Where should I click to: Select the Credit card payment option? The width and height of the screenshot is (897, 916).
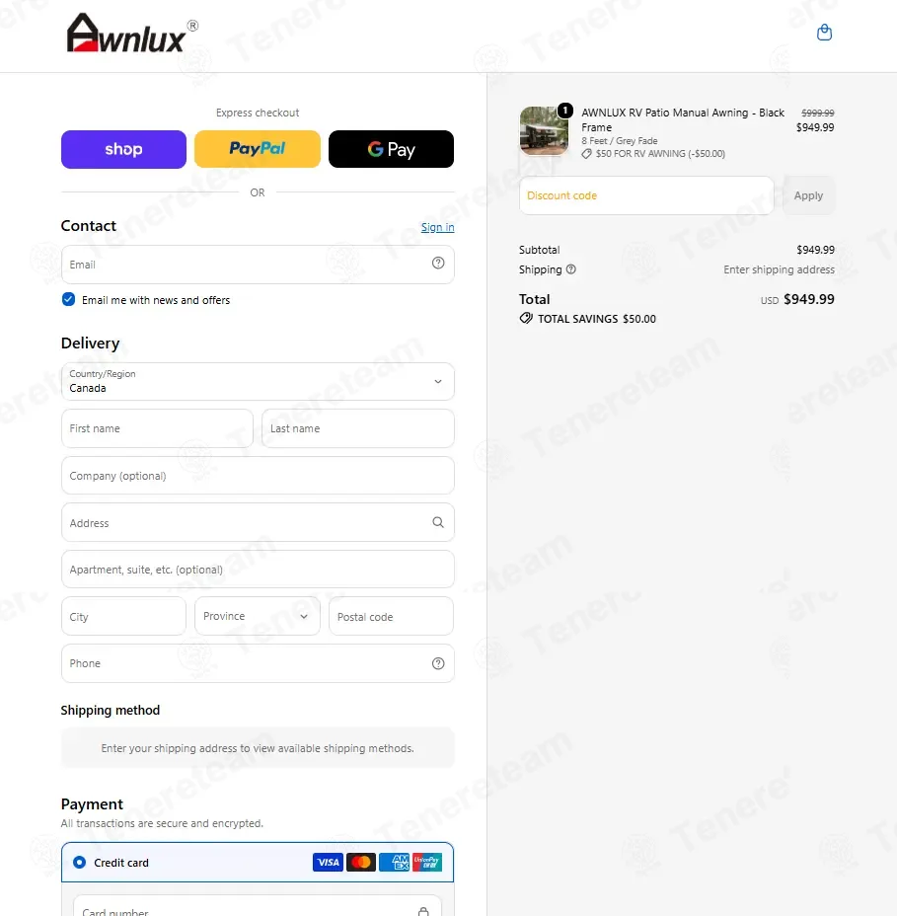coord(79,863)
